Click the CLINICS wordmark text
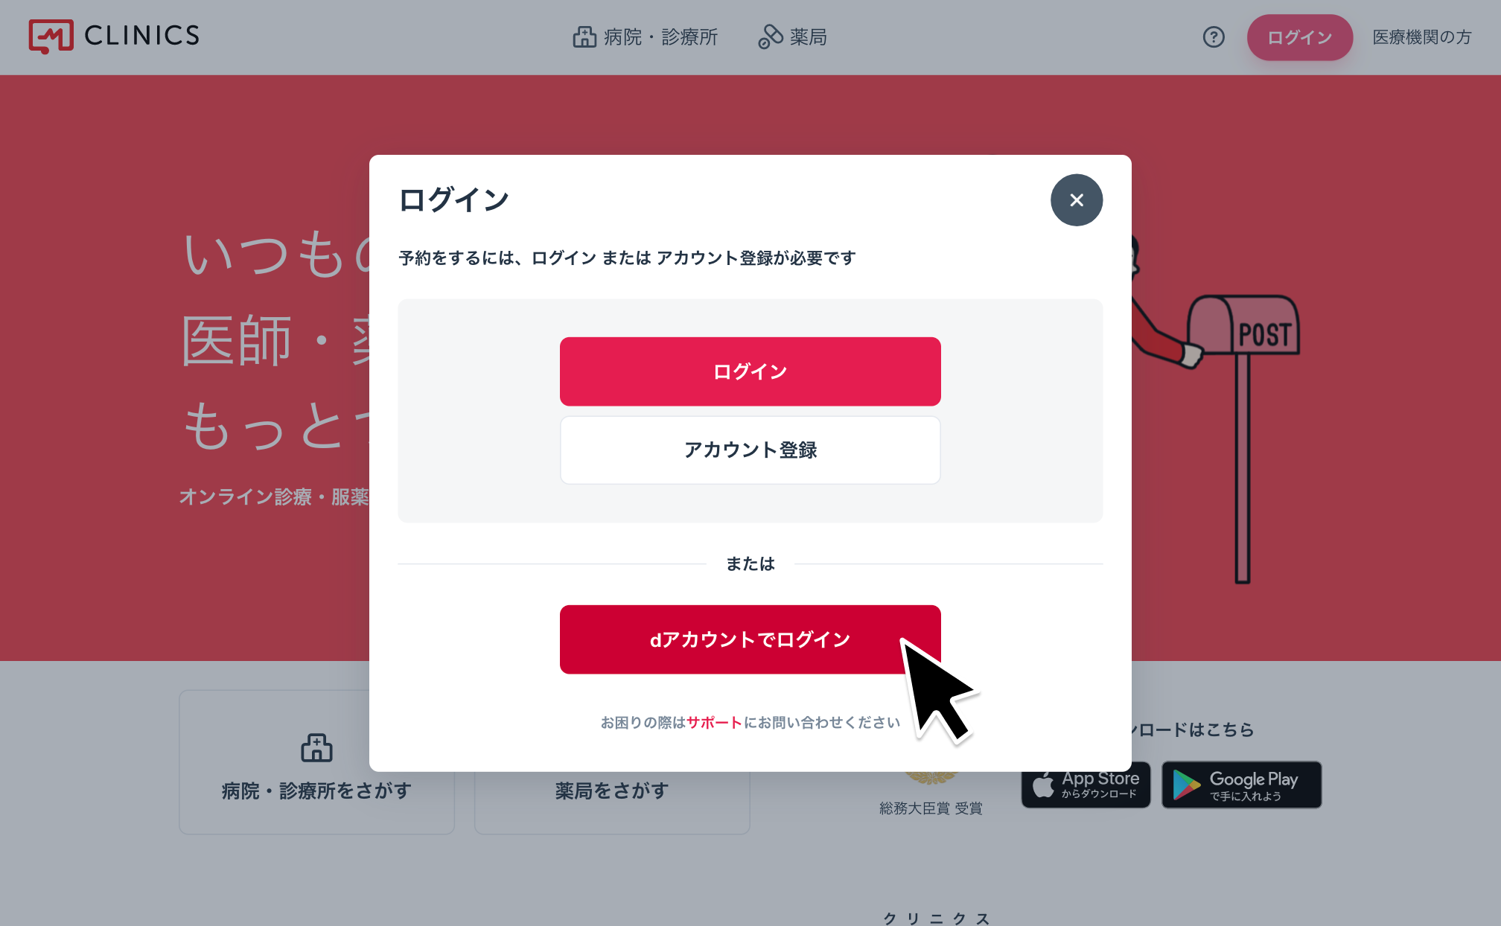Viewport: 1501px width, 926px height. [142, 36]
